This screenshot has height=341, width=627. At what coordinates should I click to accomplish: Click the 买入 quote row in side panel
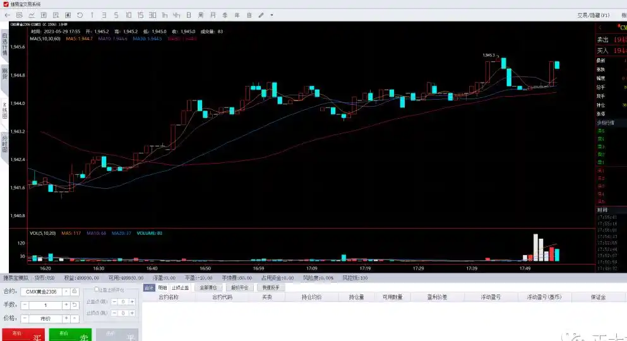click(611, 51)
